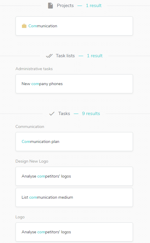This screenshot has height=243, width=150.
Task: Select the Projects section heading text
Action: (65, 6)
